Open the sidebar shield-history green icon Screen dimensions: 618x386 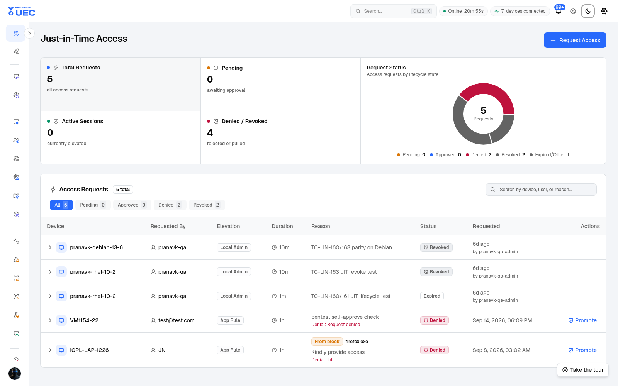[x=16, y=334]
